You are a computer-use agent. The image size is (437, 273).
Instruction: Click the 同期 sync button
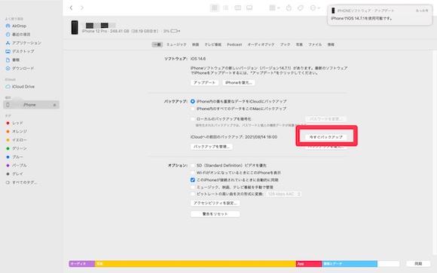[x=418, y=264]
